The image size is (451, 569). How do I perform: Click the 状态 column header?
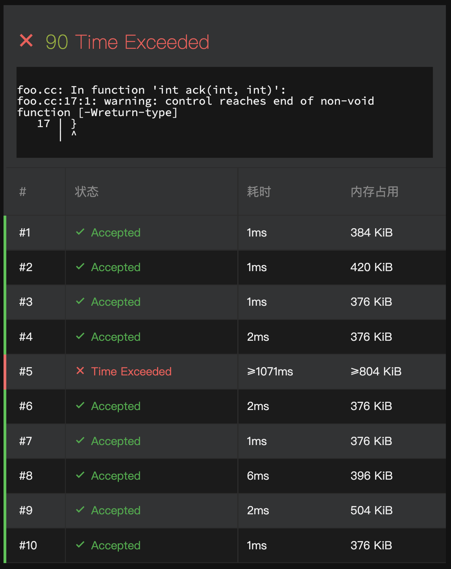(87, 192)
